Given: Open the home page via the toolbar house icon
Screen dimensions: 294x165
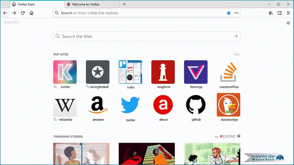Looking at the screenshot, I should click(32, 13).
